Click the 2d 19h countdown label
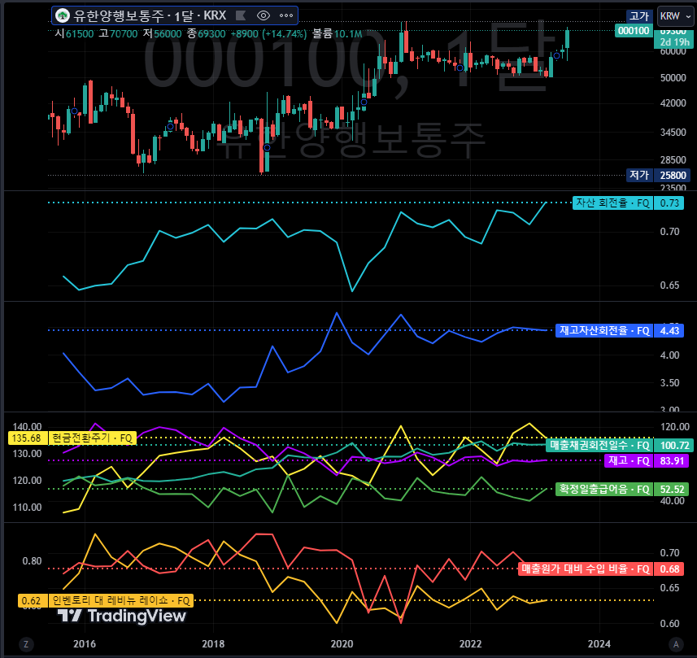Image resolution: width=697 pixels, height=658 pixels. pyautogui.click(x=674, y=42)
